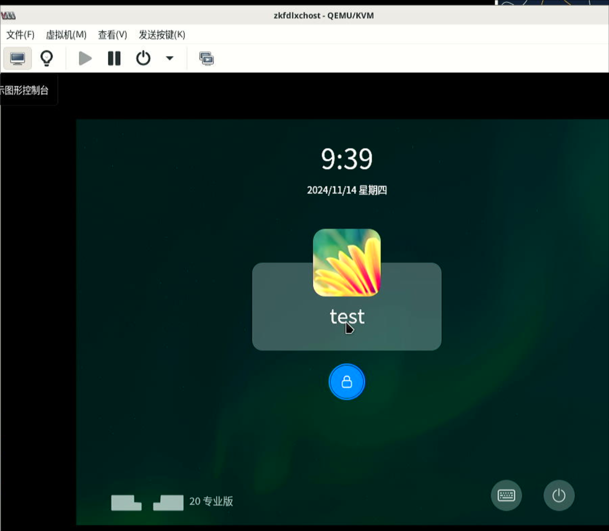This screenshot has height=531, width=609.
Task: Open the 查看(V) menu
Action: pos(113,35)
